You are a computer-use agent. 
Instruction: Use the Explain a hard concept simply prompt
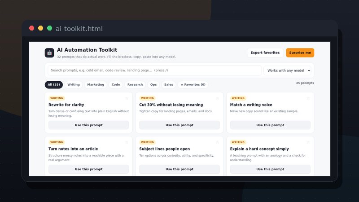[270, 169]
